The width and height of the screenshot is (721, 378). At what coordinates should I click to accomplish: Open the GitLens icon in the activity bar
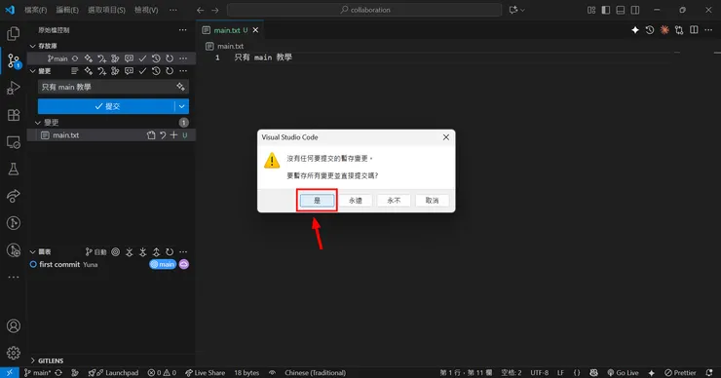click(x=14, y=223)
